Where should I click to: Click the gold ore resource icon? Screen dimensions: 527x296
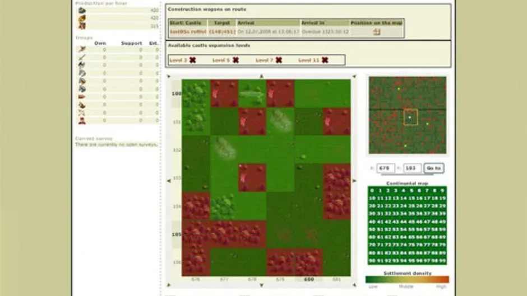[x=82, y=18]
